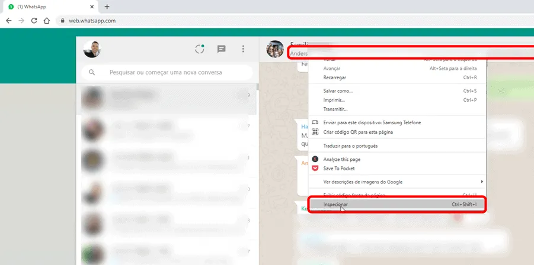Open the Familia group avatar in chat header

pyautogui.click(x=275, y=49)
